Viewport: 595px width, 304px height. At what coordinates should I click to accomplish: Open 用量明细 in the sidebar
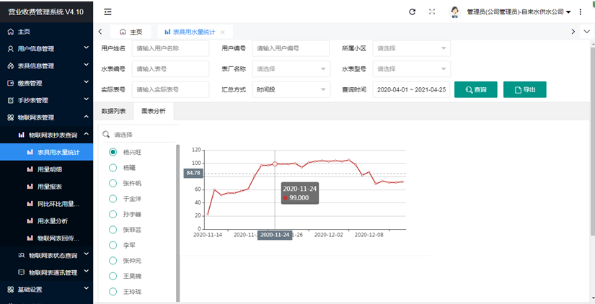(x=49, y=169)
